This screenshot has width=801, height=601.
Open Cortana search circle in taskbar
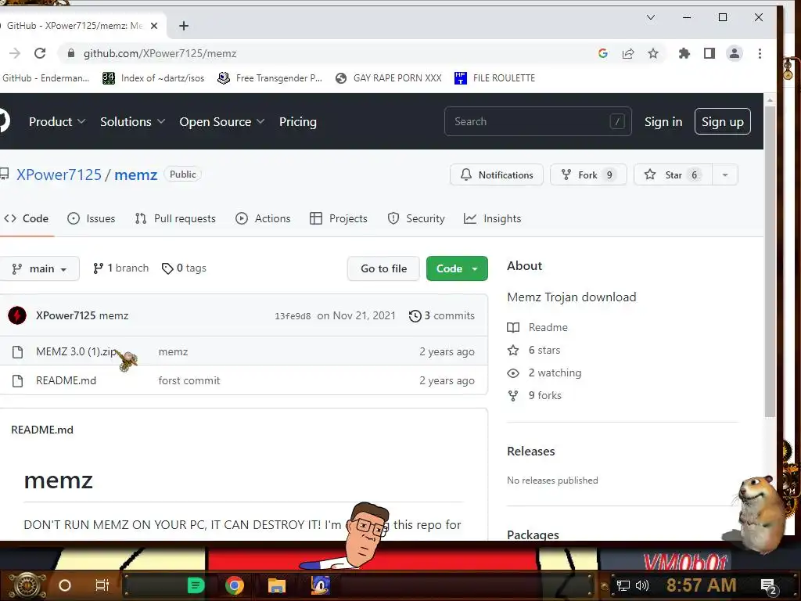(64, 585)
